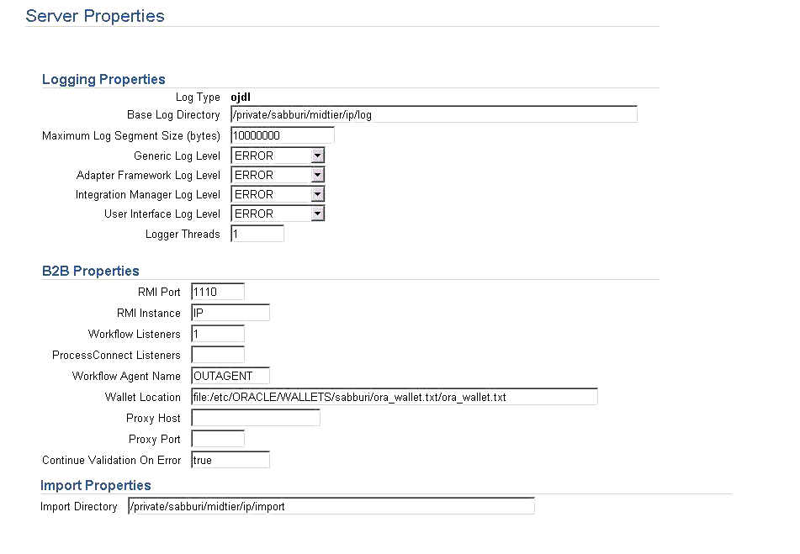Click the Import Properties heading
The height and width of the screenshot is (554, 800).
96,485
